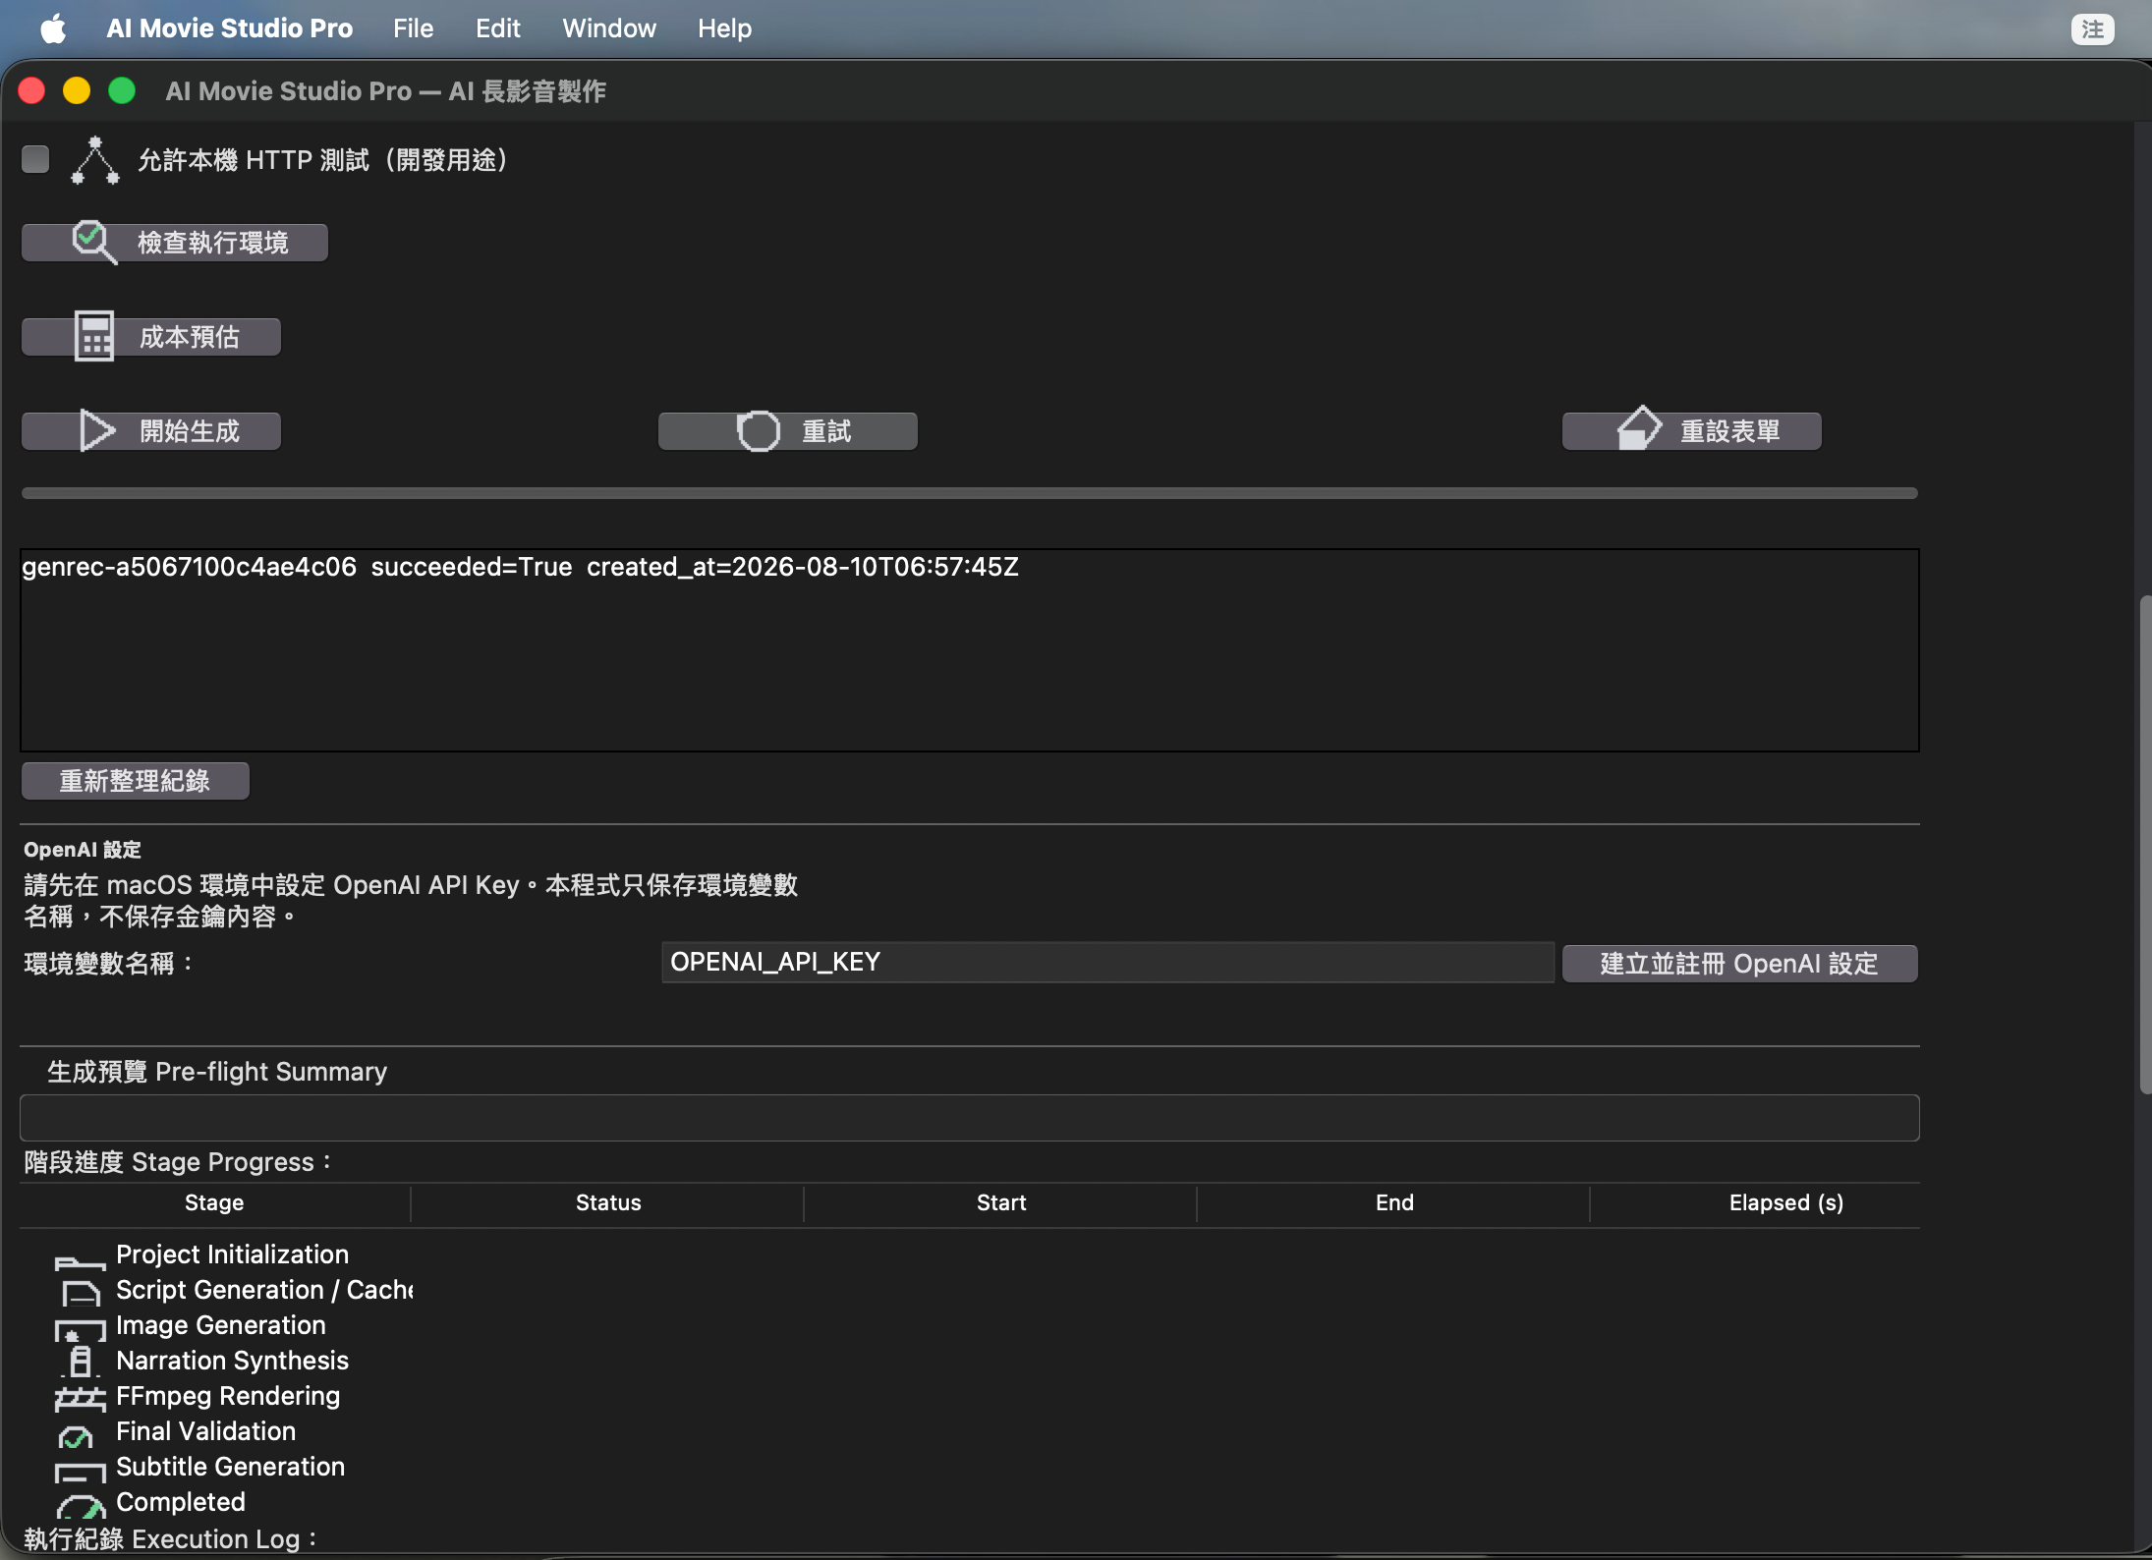
Task: Click the magnifier checkmark icon for environment check
Action: click(x=94, y=242)
